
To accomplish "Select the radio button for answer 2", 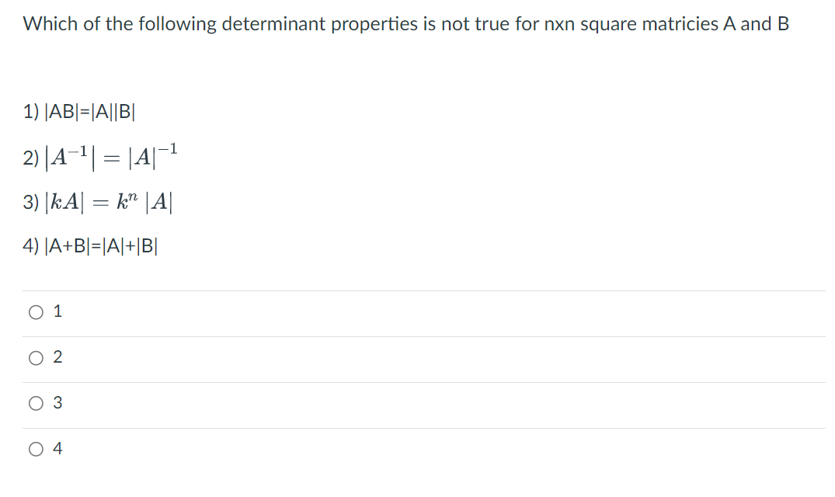I will [35, 357].
